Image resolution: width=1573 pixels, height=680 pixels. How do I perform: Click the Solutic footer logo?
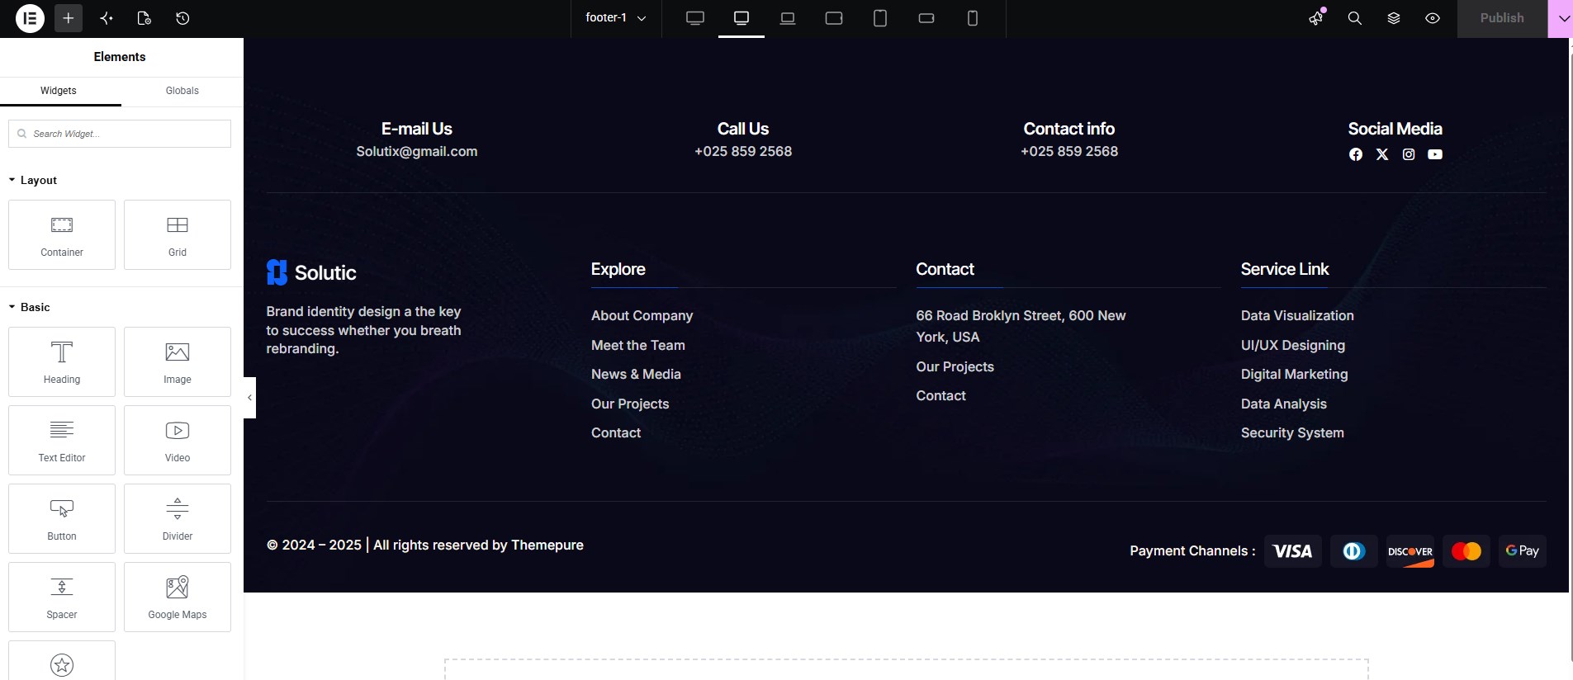[311, 272]
